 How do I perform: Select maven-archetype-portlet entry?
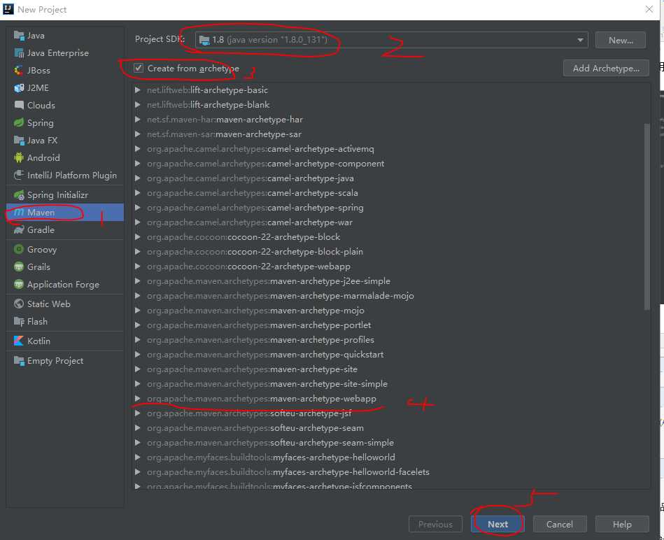[x=259, y=325]
